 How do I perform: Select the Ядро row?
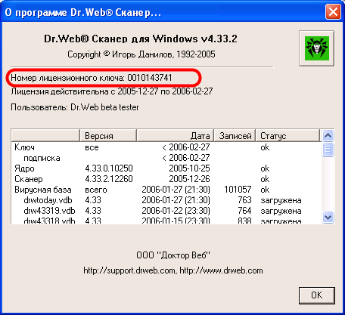[x=166, y=168]
